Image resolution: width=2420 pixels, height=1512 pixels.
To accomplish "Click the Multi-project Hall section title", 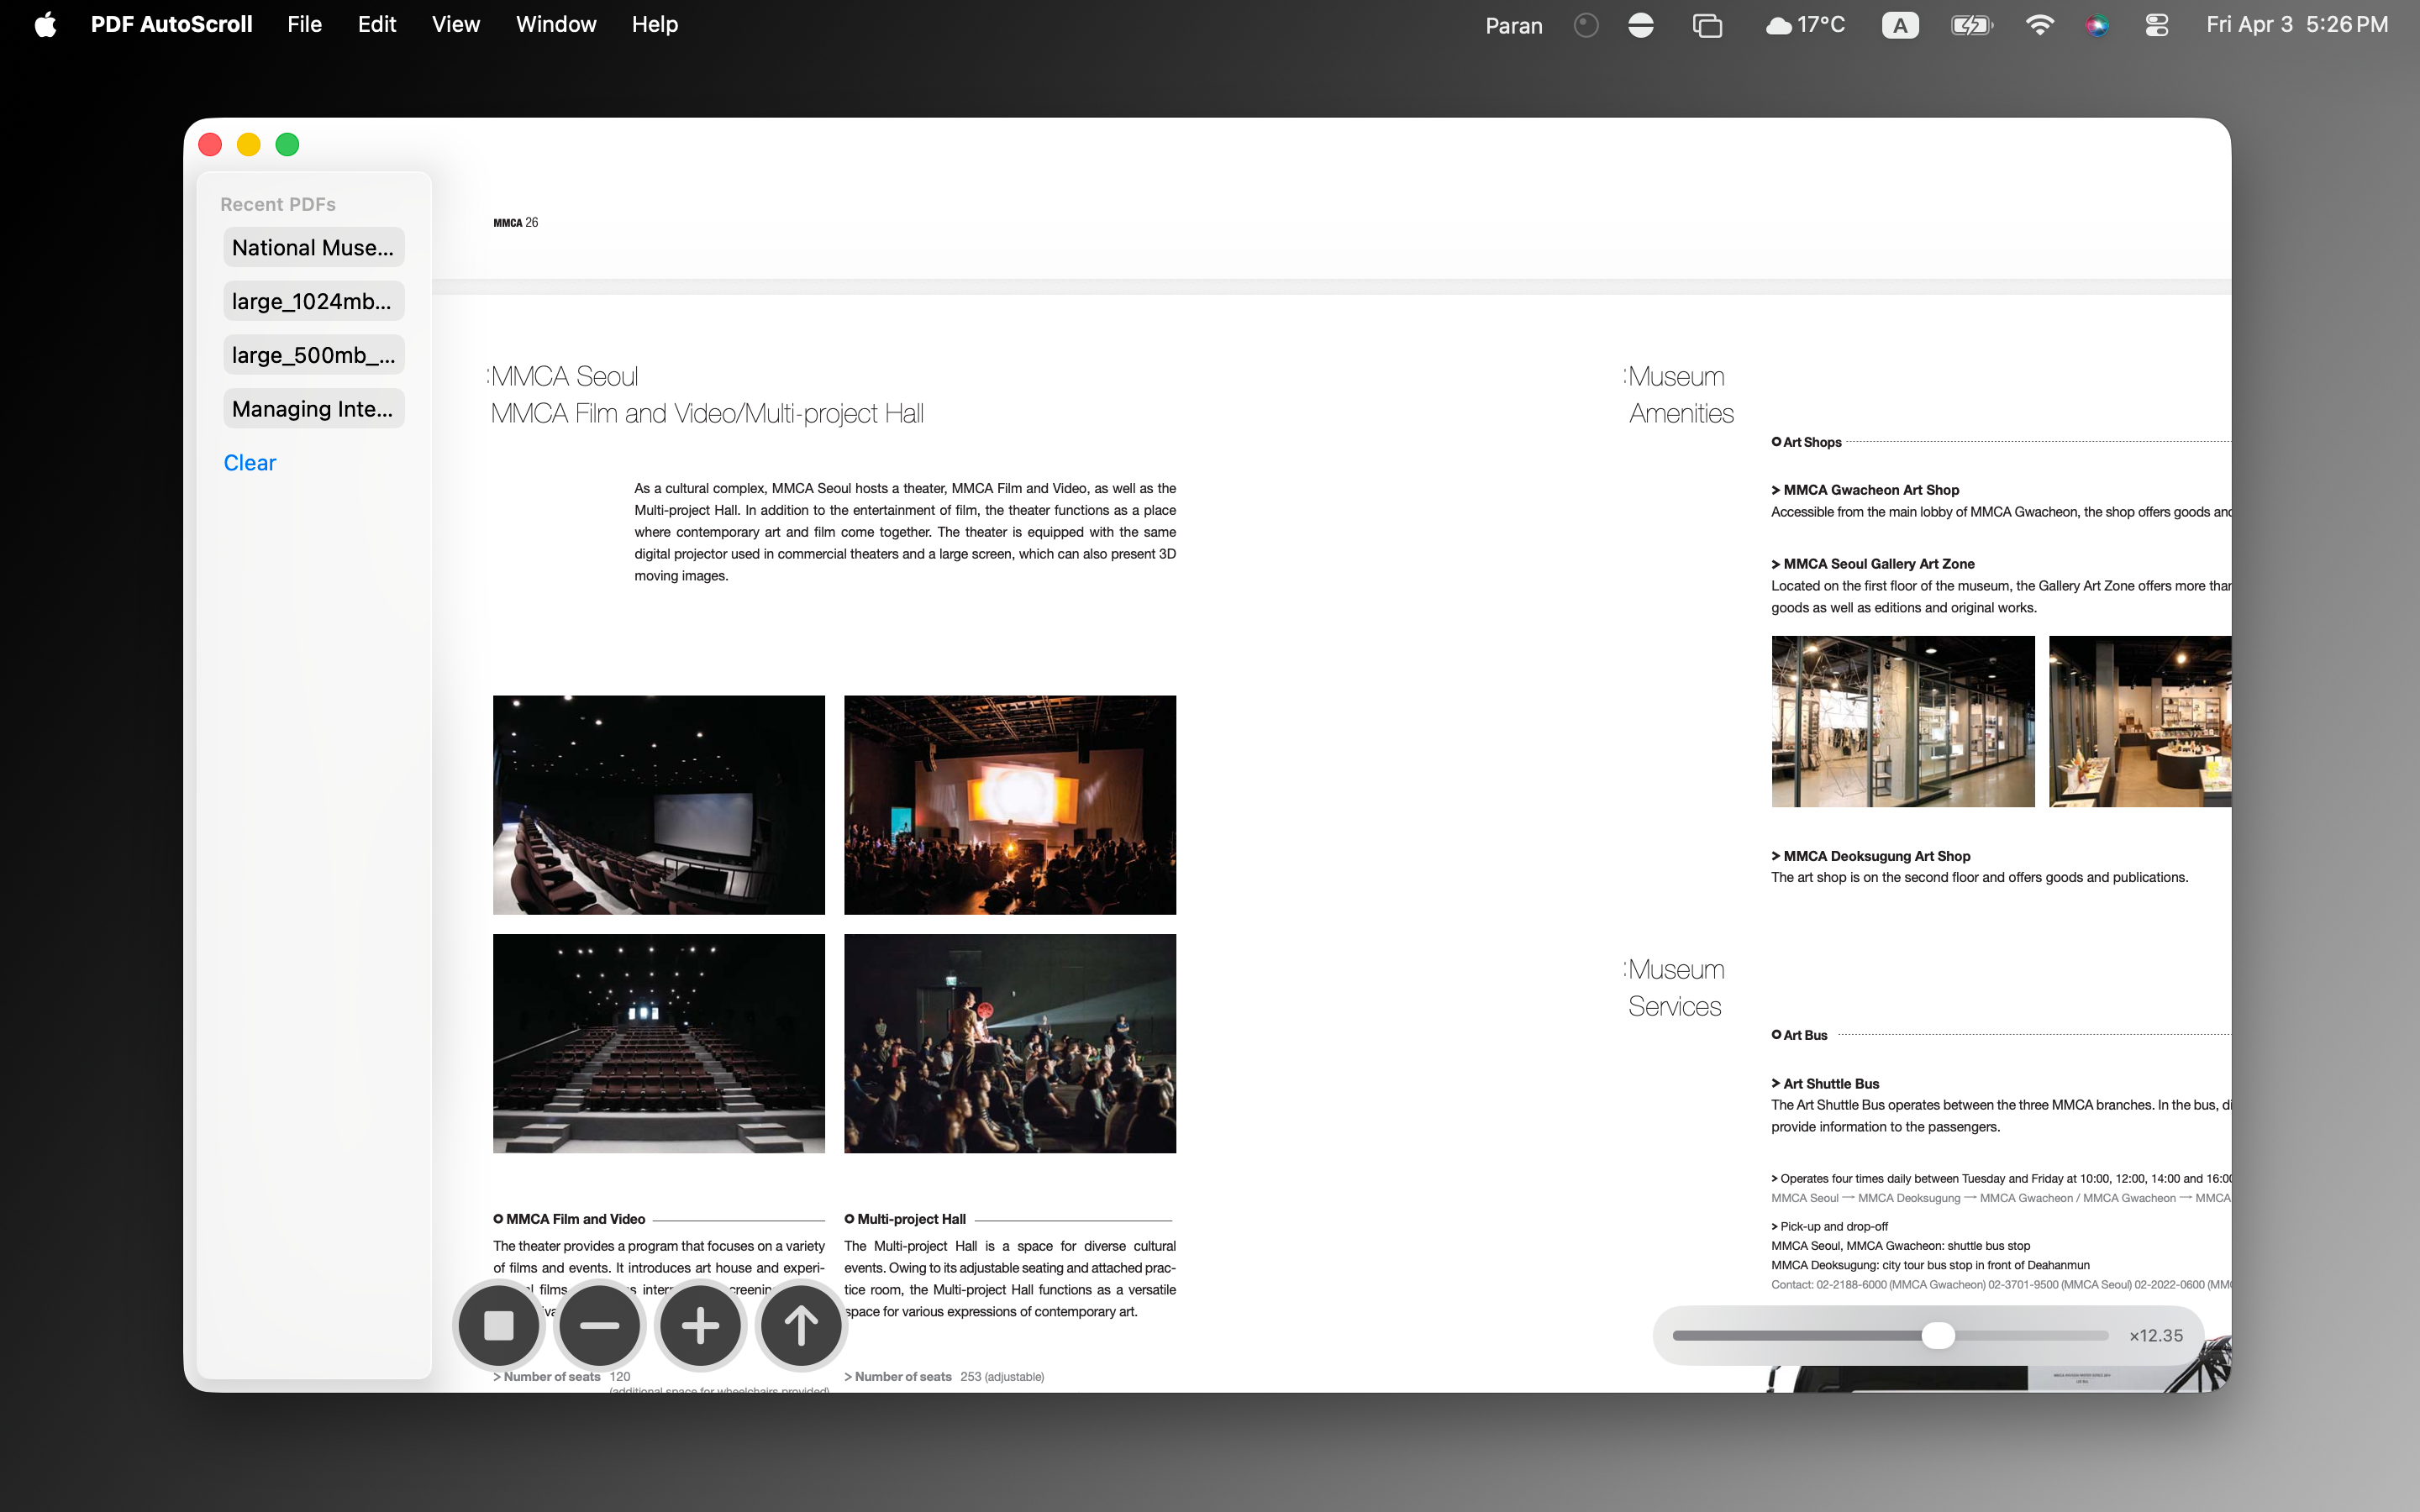I will [x=905, y=1219].
